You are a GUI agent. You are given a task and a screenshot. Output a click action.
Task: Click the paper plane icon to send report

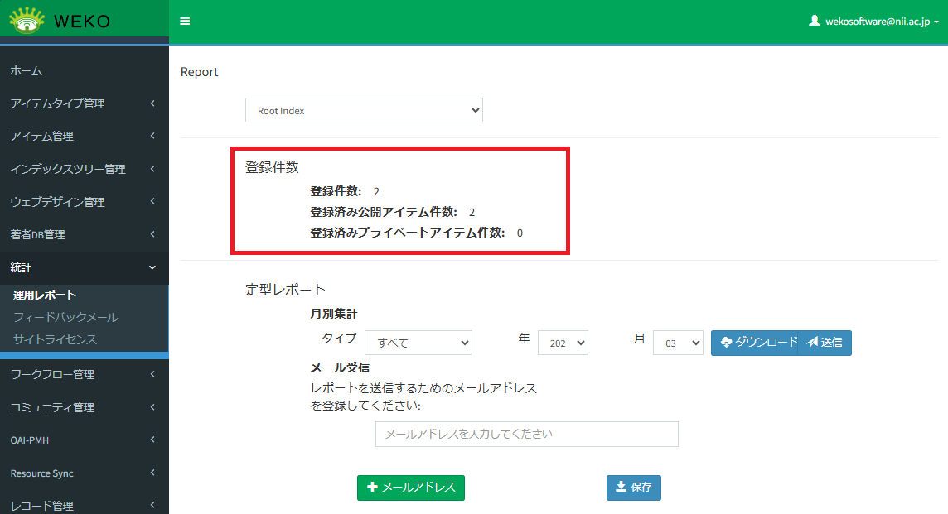pyautogui.click(x=815, y=343)
